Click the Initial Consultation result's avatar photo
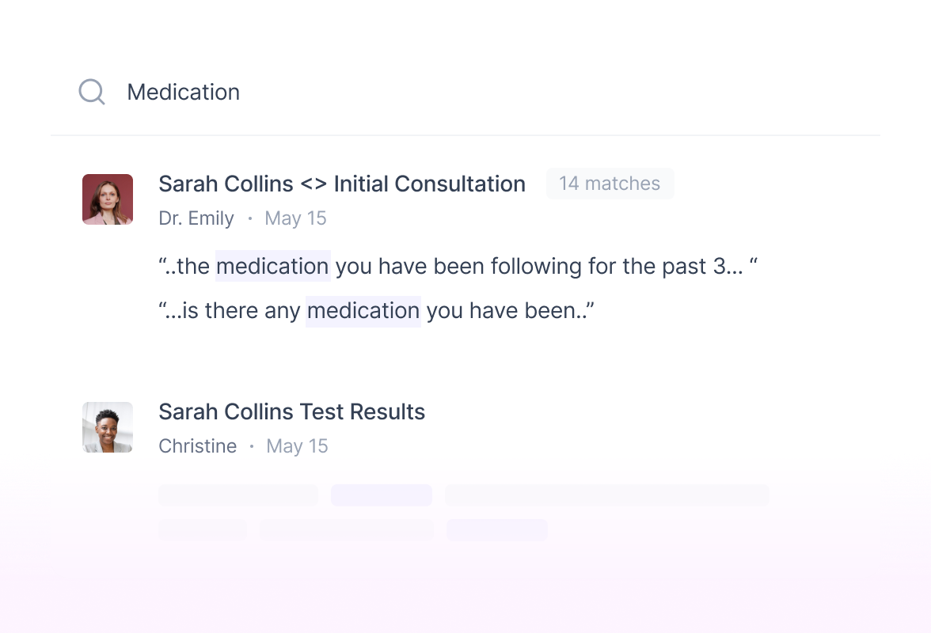This screenshot has width=931, height=633. 108,199
